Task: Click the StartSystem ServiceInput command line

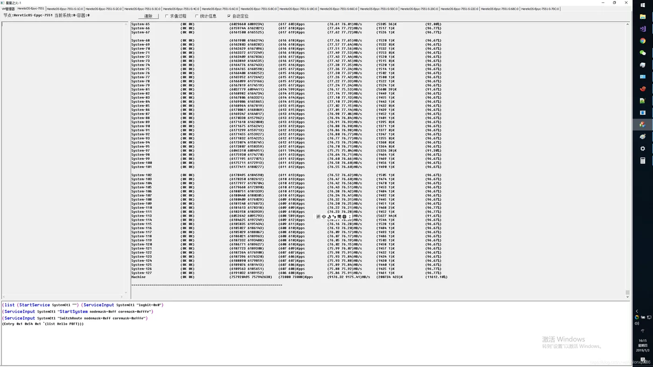Action: (77, 312)
